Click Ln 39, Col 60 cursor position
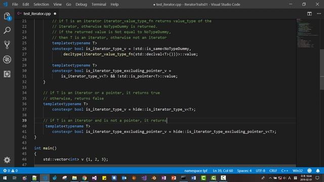This screenshot has height=182, width=324. [223, 171]
